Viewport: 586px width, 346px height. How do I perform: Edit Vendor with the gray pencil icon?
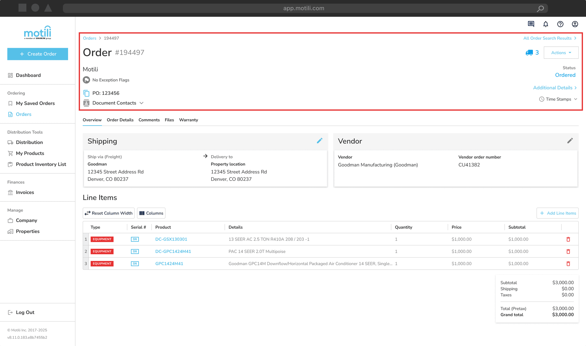(570, 141)
